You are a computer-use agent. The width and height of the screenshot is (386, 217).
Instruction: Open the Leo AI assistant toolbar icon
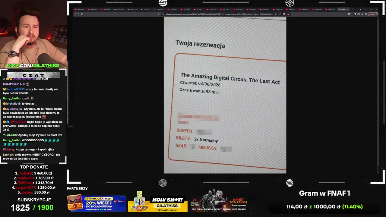tap(362, 14)
